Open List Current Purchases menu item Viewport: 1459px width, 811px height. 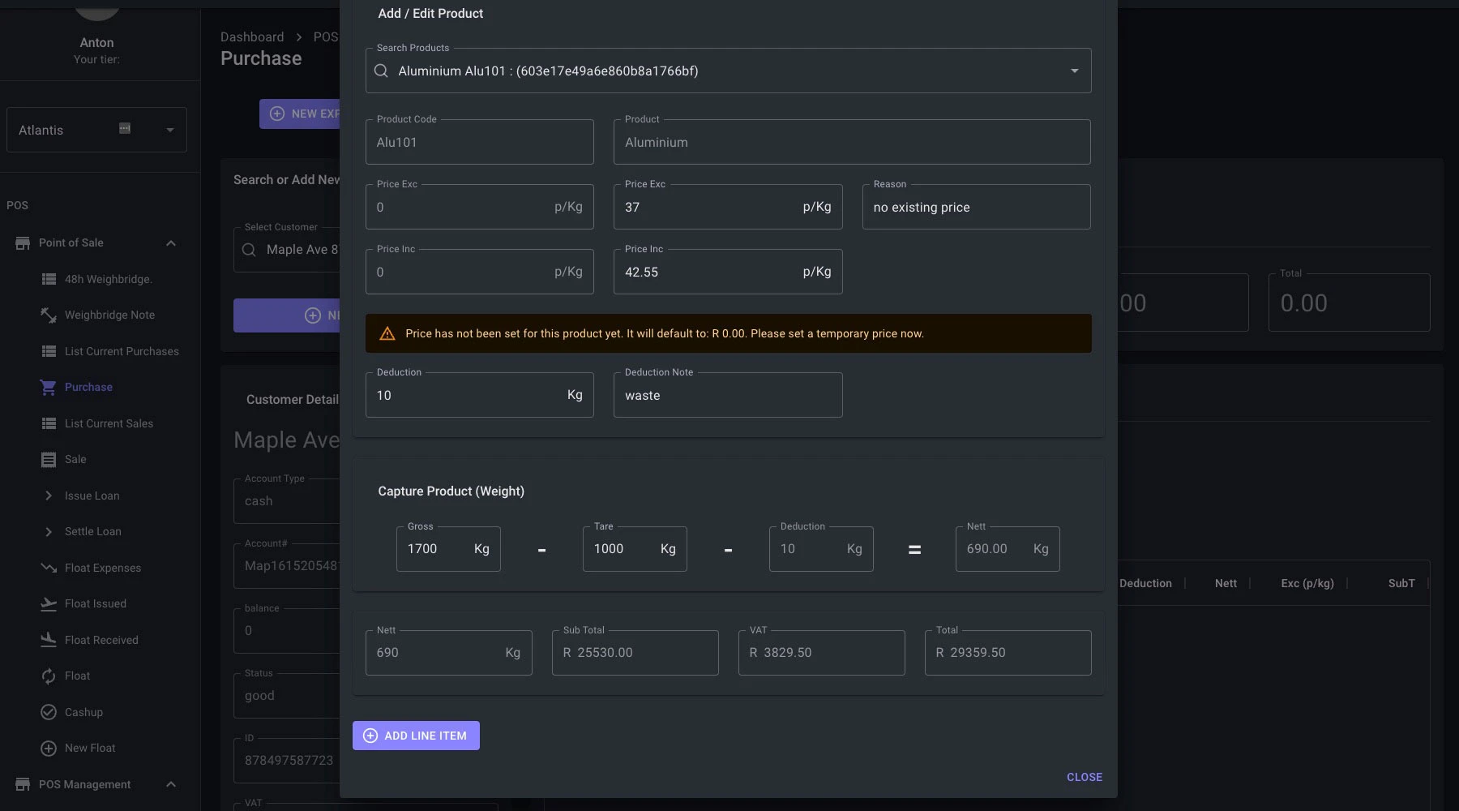click(122, 351)
